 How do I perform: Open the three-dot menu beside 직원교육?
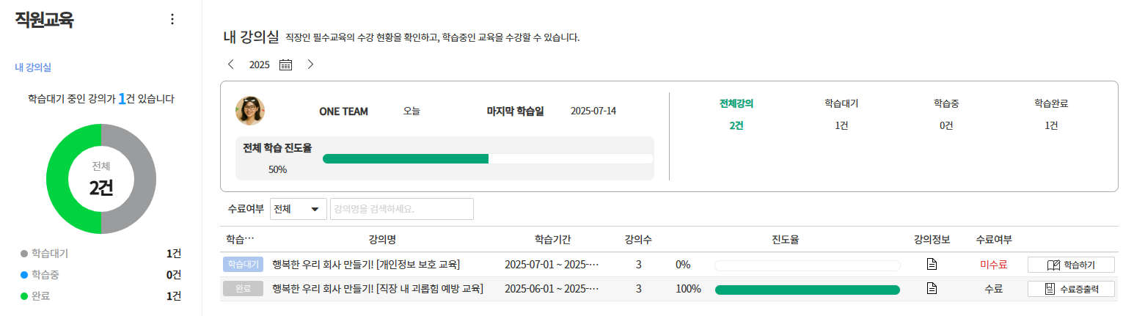coord(172,20)
